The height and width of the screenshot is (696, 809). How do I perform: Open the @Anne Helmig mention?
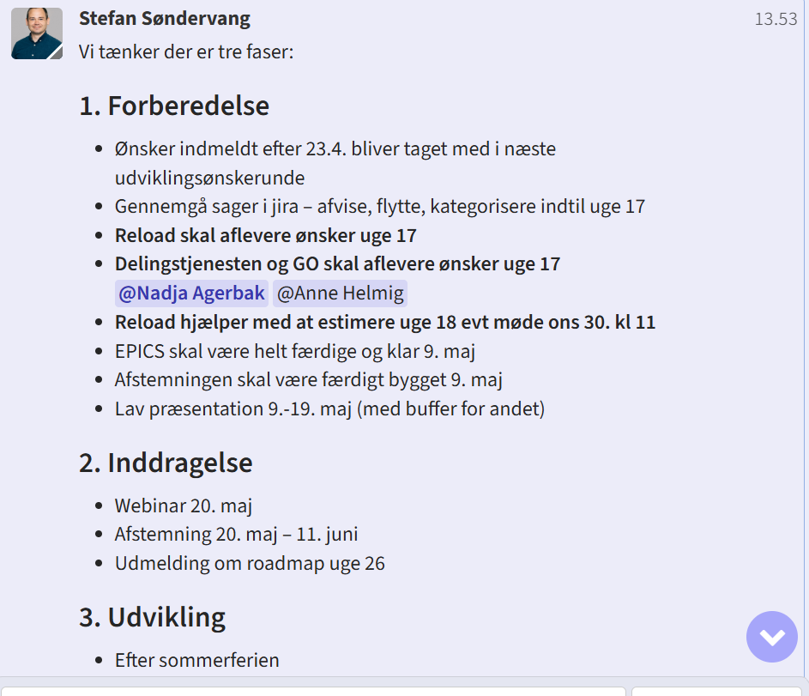340,293
